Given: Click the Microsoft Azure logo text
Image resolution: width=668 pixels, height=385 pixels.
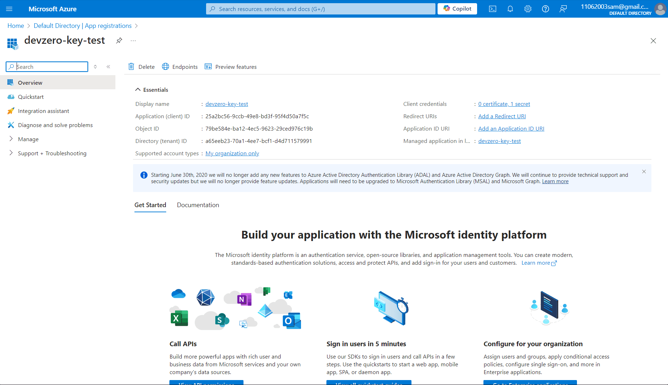Looking at the screenshot, I should click(x=53, y=9).
